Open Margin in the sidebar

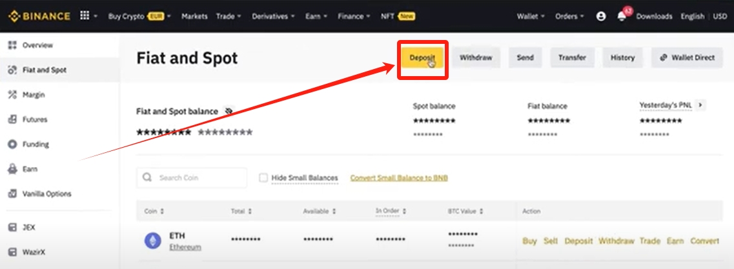tap(34, 95)
